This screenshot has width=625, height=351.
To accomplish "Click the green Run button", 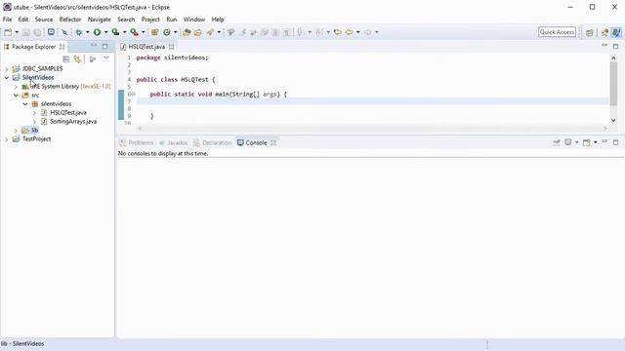I will pyautogui.click(x=97, y=32).
